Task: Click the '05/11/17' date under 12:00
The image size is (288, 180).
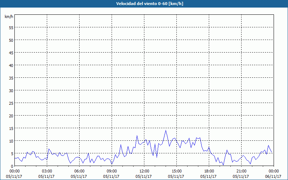Action: [144, 176]
